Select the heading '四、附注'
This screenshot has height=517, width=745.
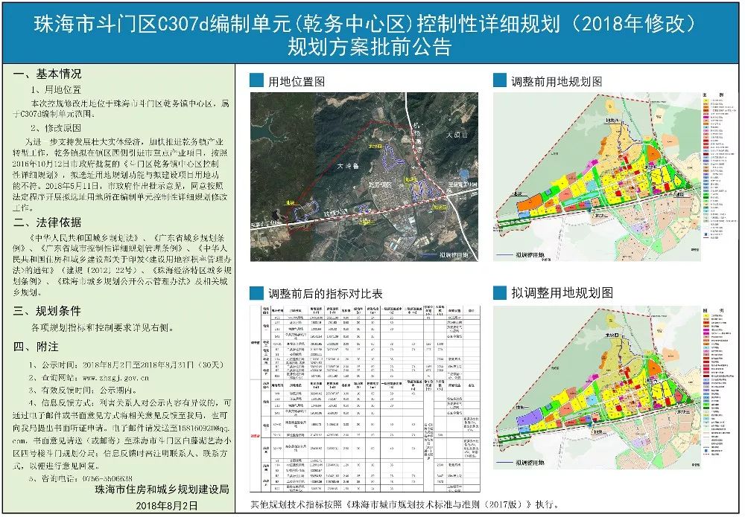(x=36, y=347)
